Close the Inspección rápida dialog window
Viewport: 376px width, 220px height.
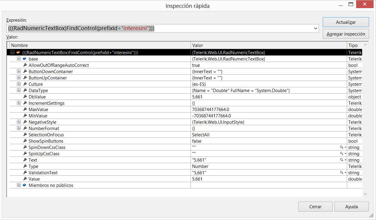pyautogui.click(x=365, y=5)
